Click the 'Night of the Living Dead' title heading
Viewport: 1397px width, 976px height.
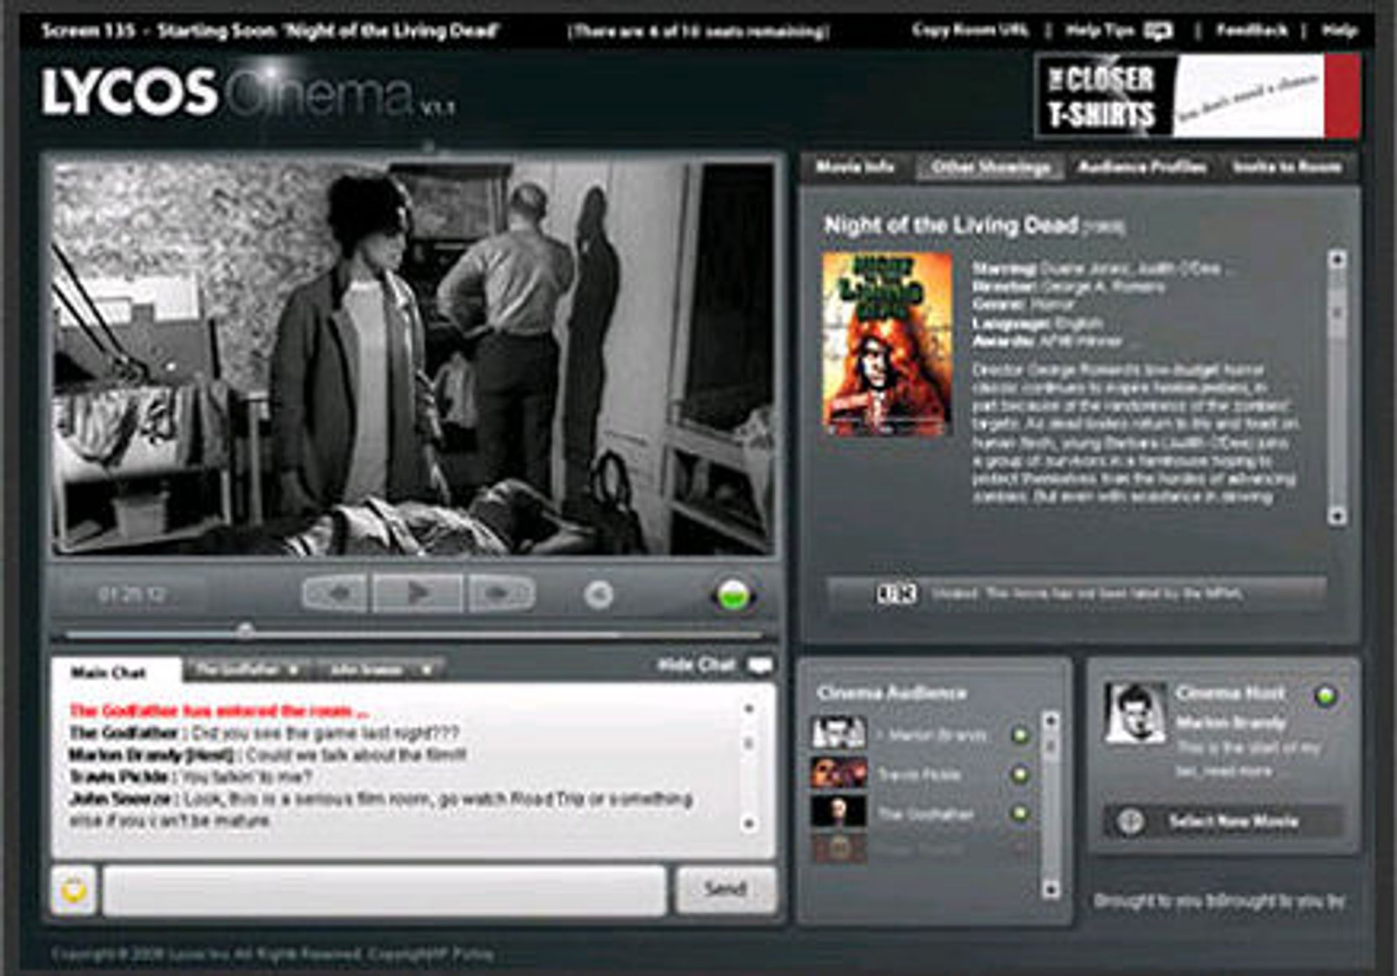(x=951, y=225)
